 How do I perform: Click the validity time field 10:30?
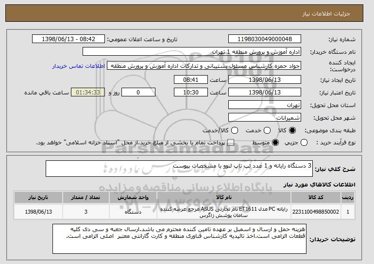click(x=191, y=93)
